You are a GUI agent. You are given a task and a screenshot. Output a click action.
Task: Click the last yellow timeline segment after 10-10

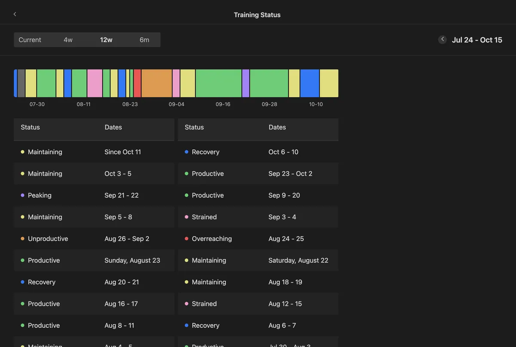point(329,83)
